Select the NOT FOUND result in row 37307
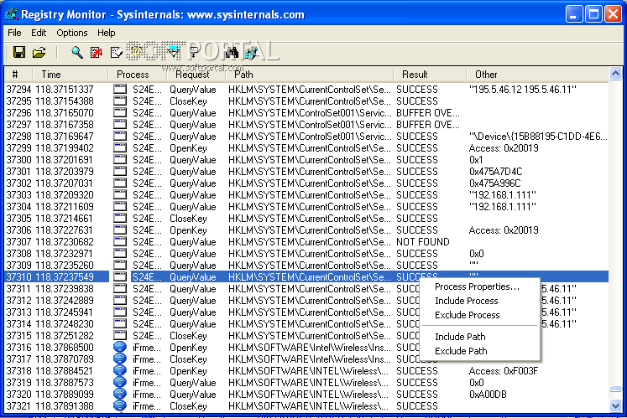627x418 pixels. (x=423, y=242)
